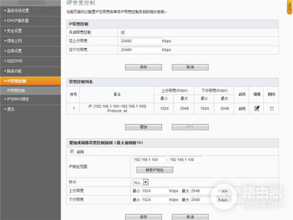This screenshot has height=220, width=293.
Task: Click the start IP address field
Action: point(149,160)
